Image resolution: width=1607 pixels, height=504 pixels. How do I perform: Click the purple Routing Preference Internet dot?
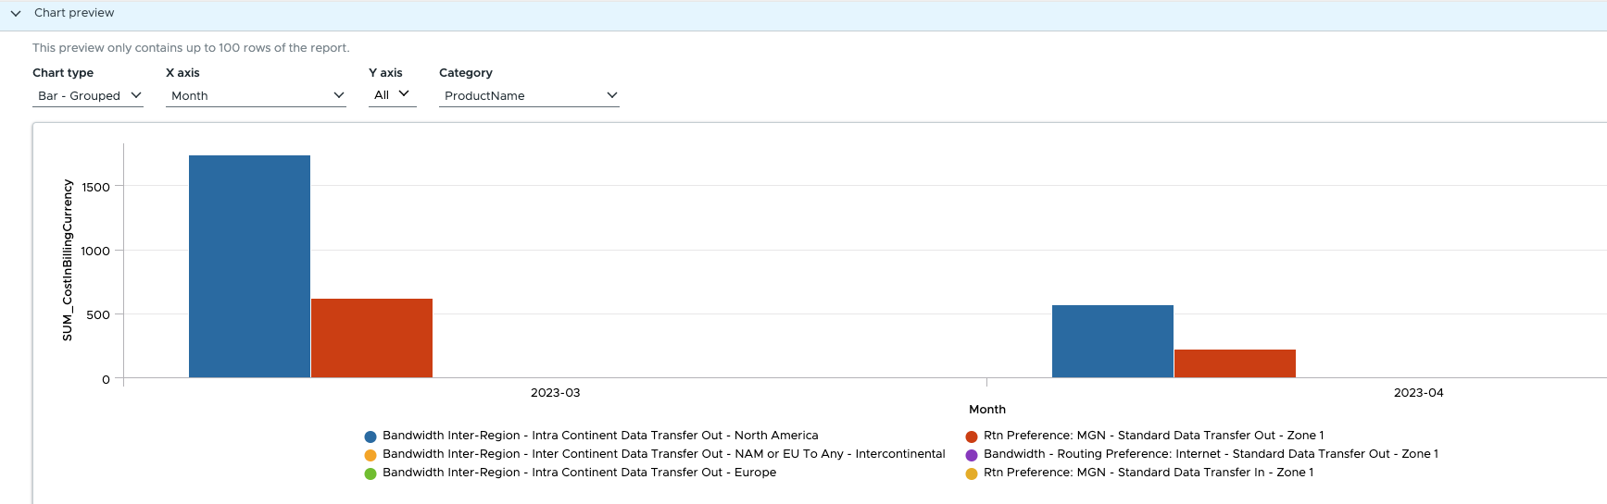click(x=972, y=455)
